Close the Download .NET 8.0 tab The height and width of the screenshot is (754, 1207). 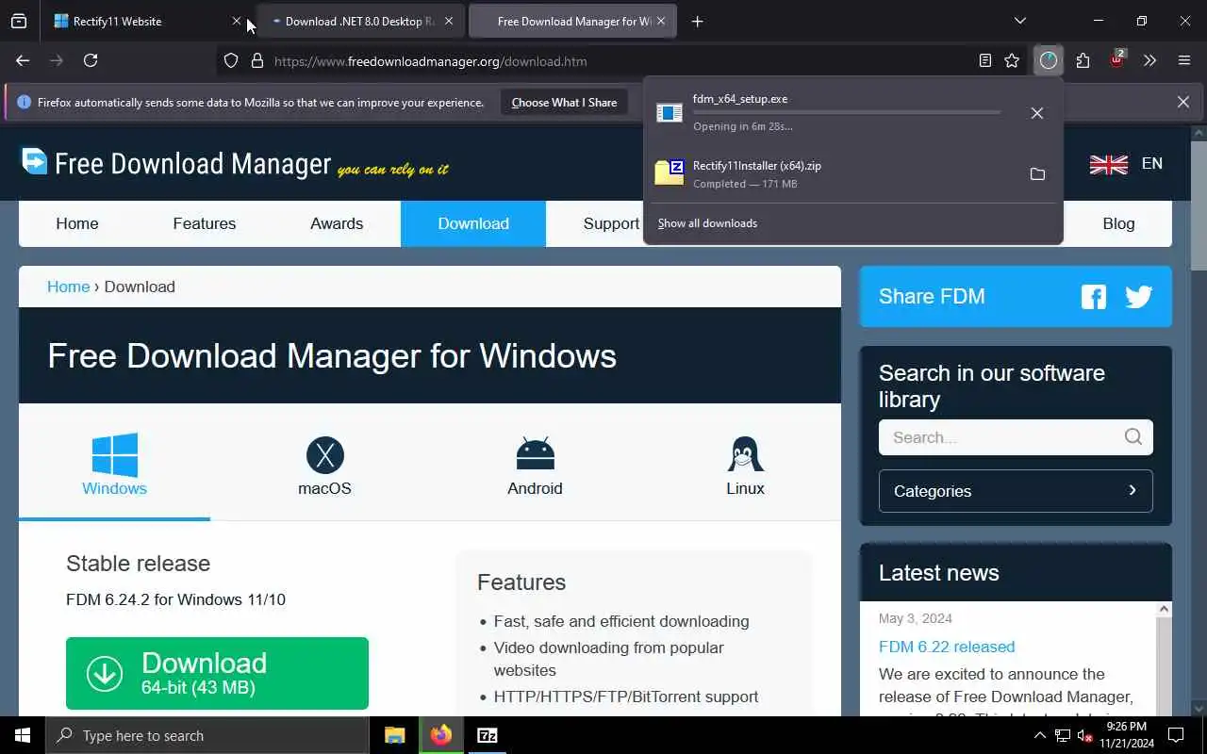click(449, 21)
